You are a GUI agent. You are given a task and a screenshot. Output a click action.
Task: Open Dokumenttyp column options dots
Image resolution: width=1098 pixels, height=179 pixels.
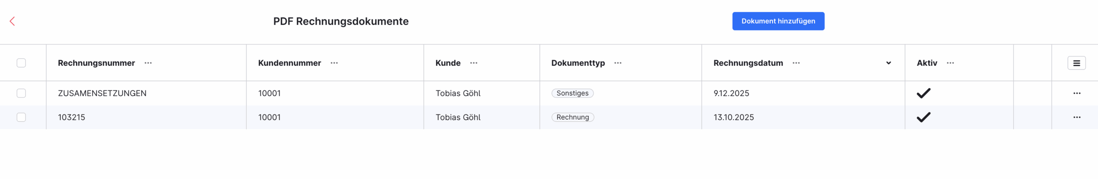pos(618,63)
